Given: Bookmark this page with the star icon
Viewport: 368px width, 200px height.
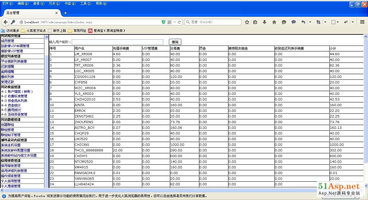Looking at the screenshot, I should click(247, 22).
